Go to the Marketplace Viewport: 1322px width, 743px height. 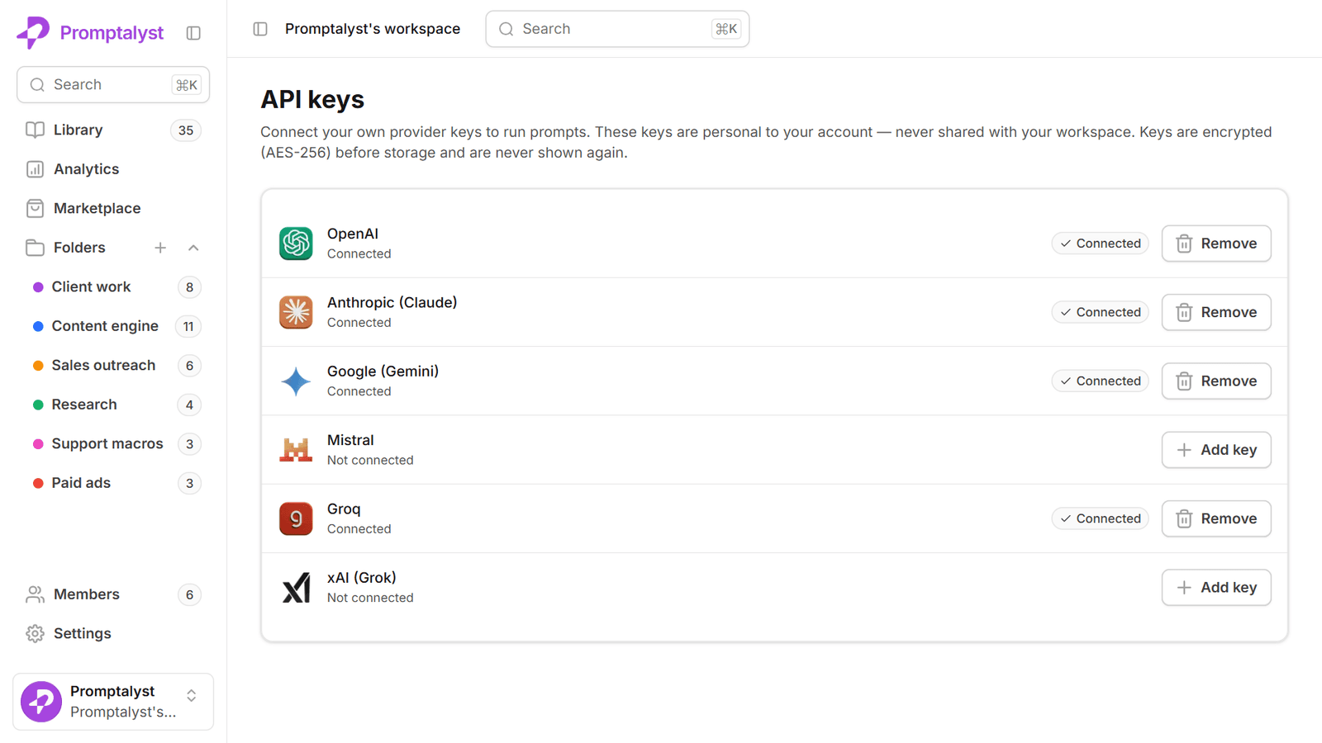coord(113,208)
